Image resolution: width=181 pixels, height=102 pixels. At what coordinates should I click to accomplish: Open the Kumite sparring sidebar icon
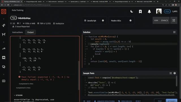[x=4, y=34]
